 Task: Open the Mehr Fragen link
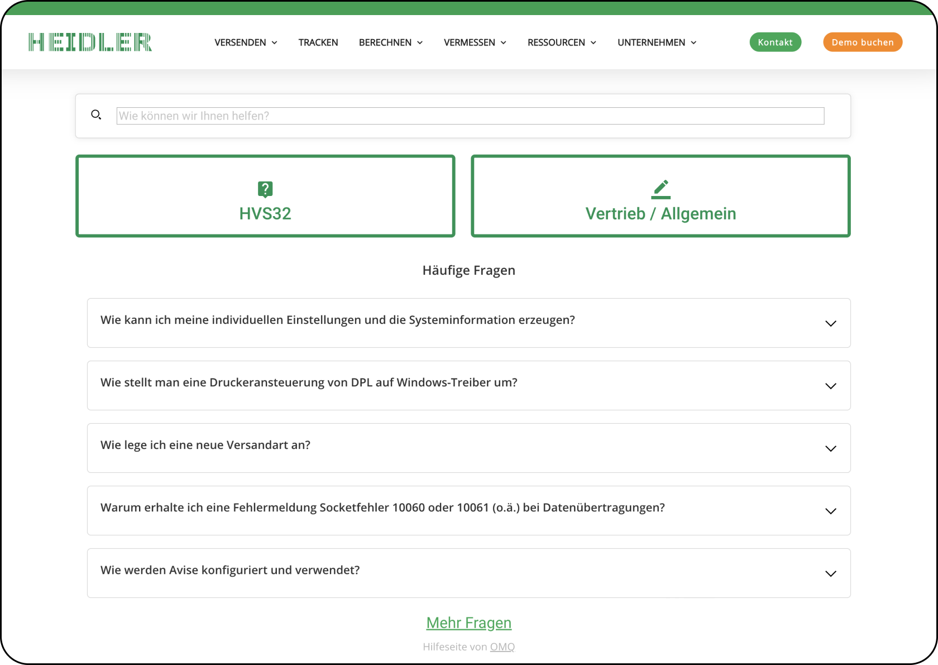point(468,623)
